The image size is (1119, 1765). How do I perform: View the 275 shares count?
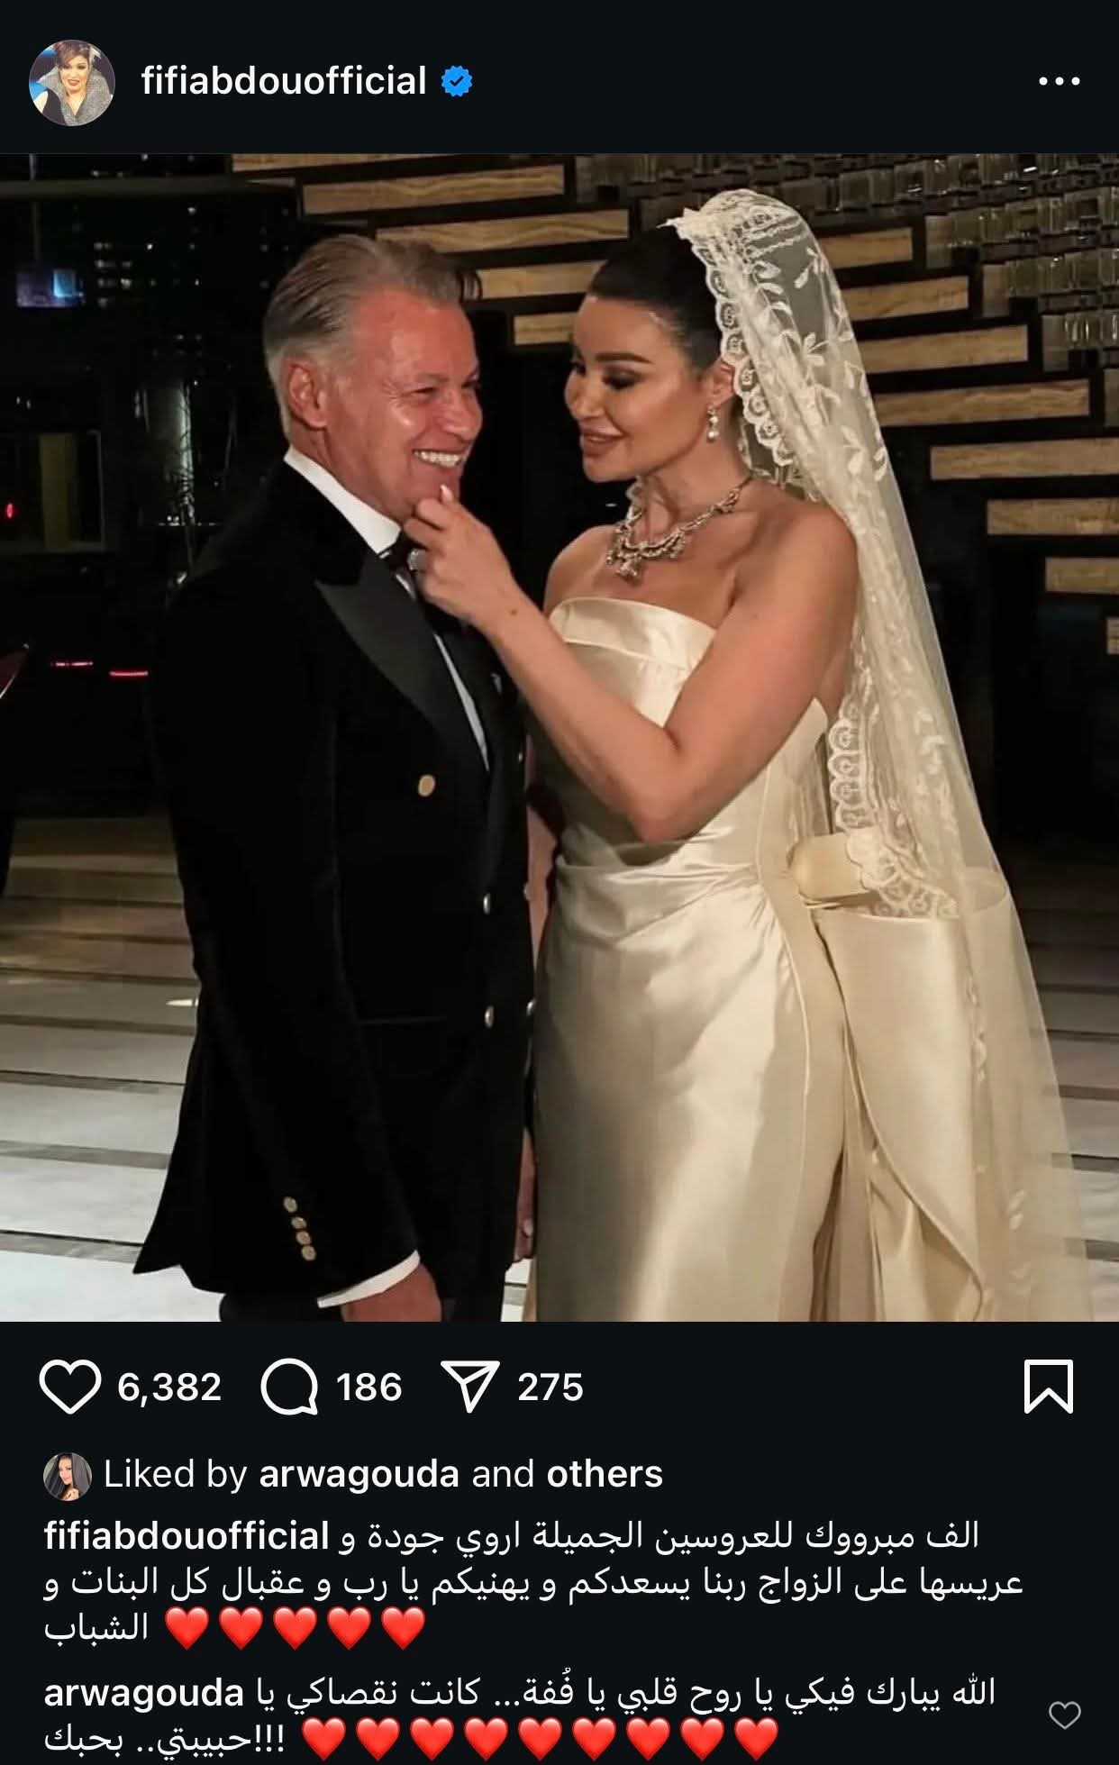[x=550, y=1387]
